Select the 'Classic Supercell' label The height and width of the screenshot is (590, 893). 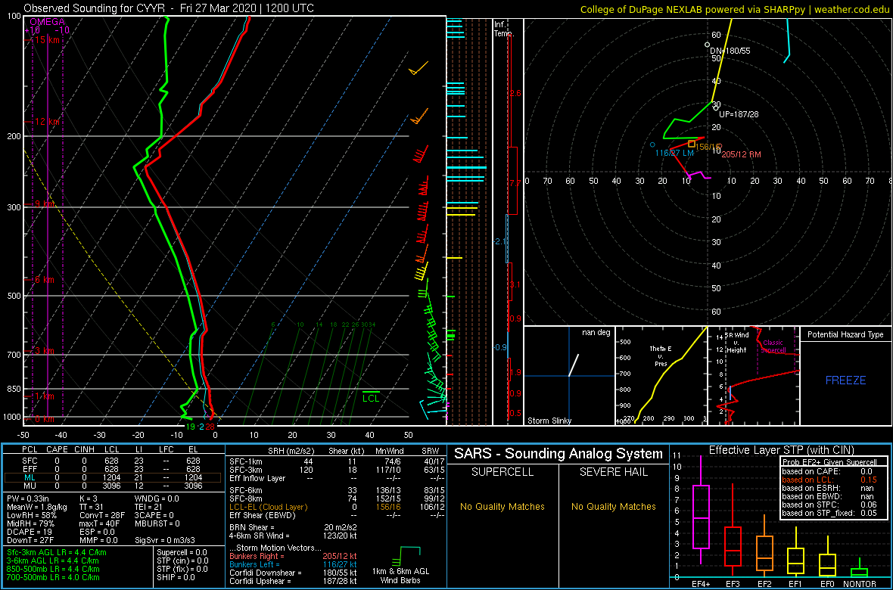[x=773, y=347]
